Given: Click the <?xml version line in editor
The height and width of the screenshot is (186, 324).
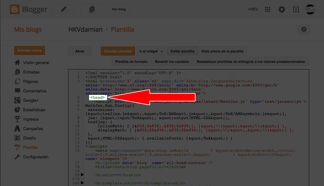Looking at the screenshot, I should coord(133,73).
